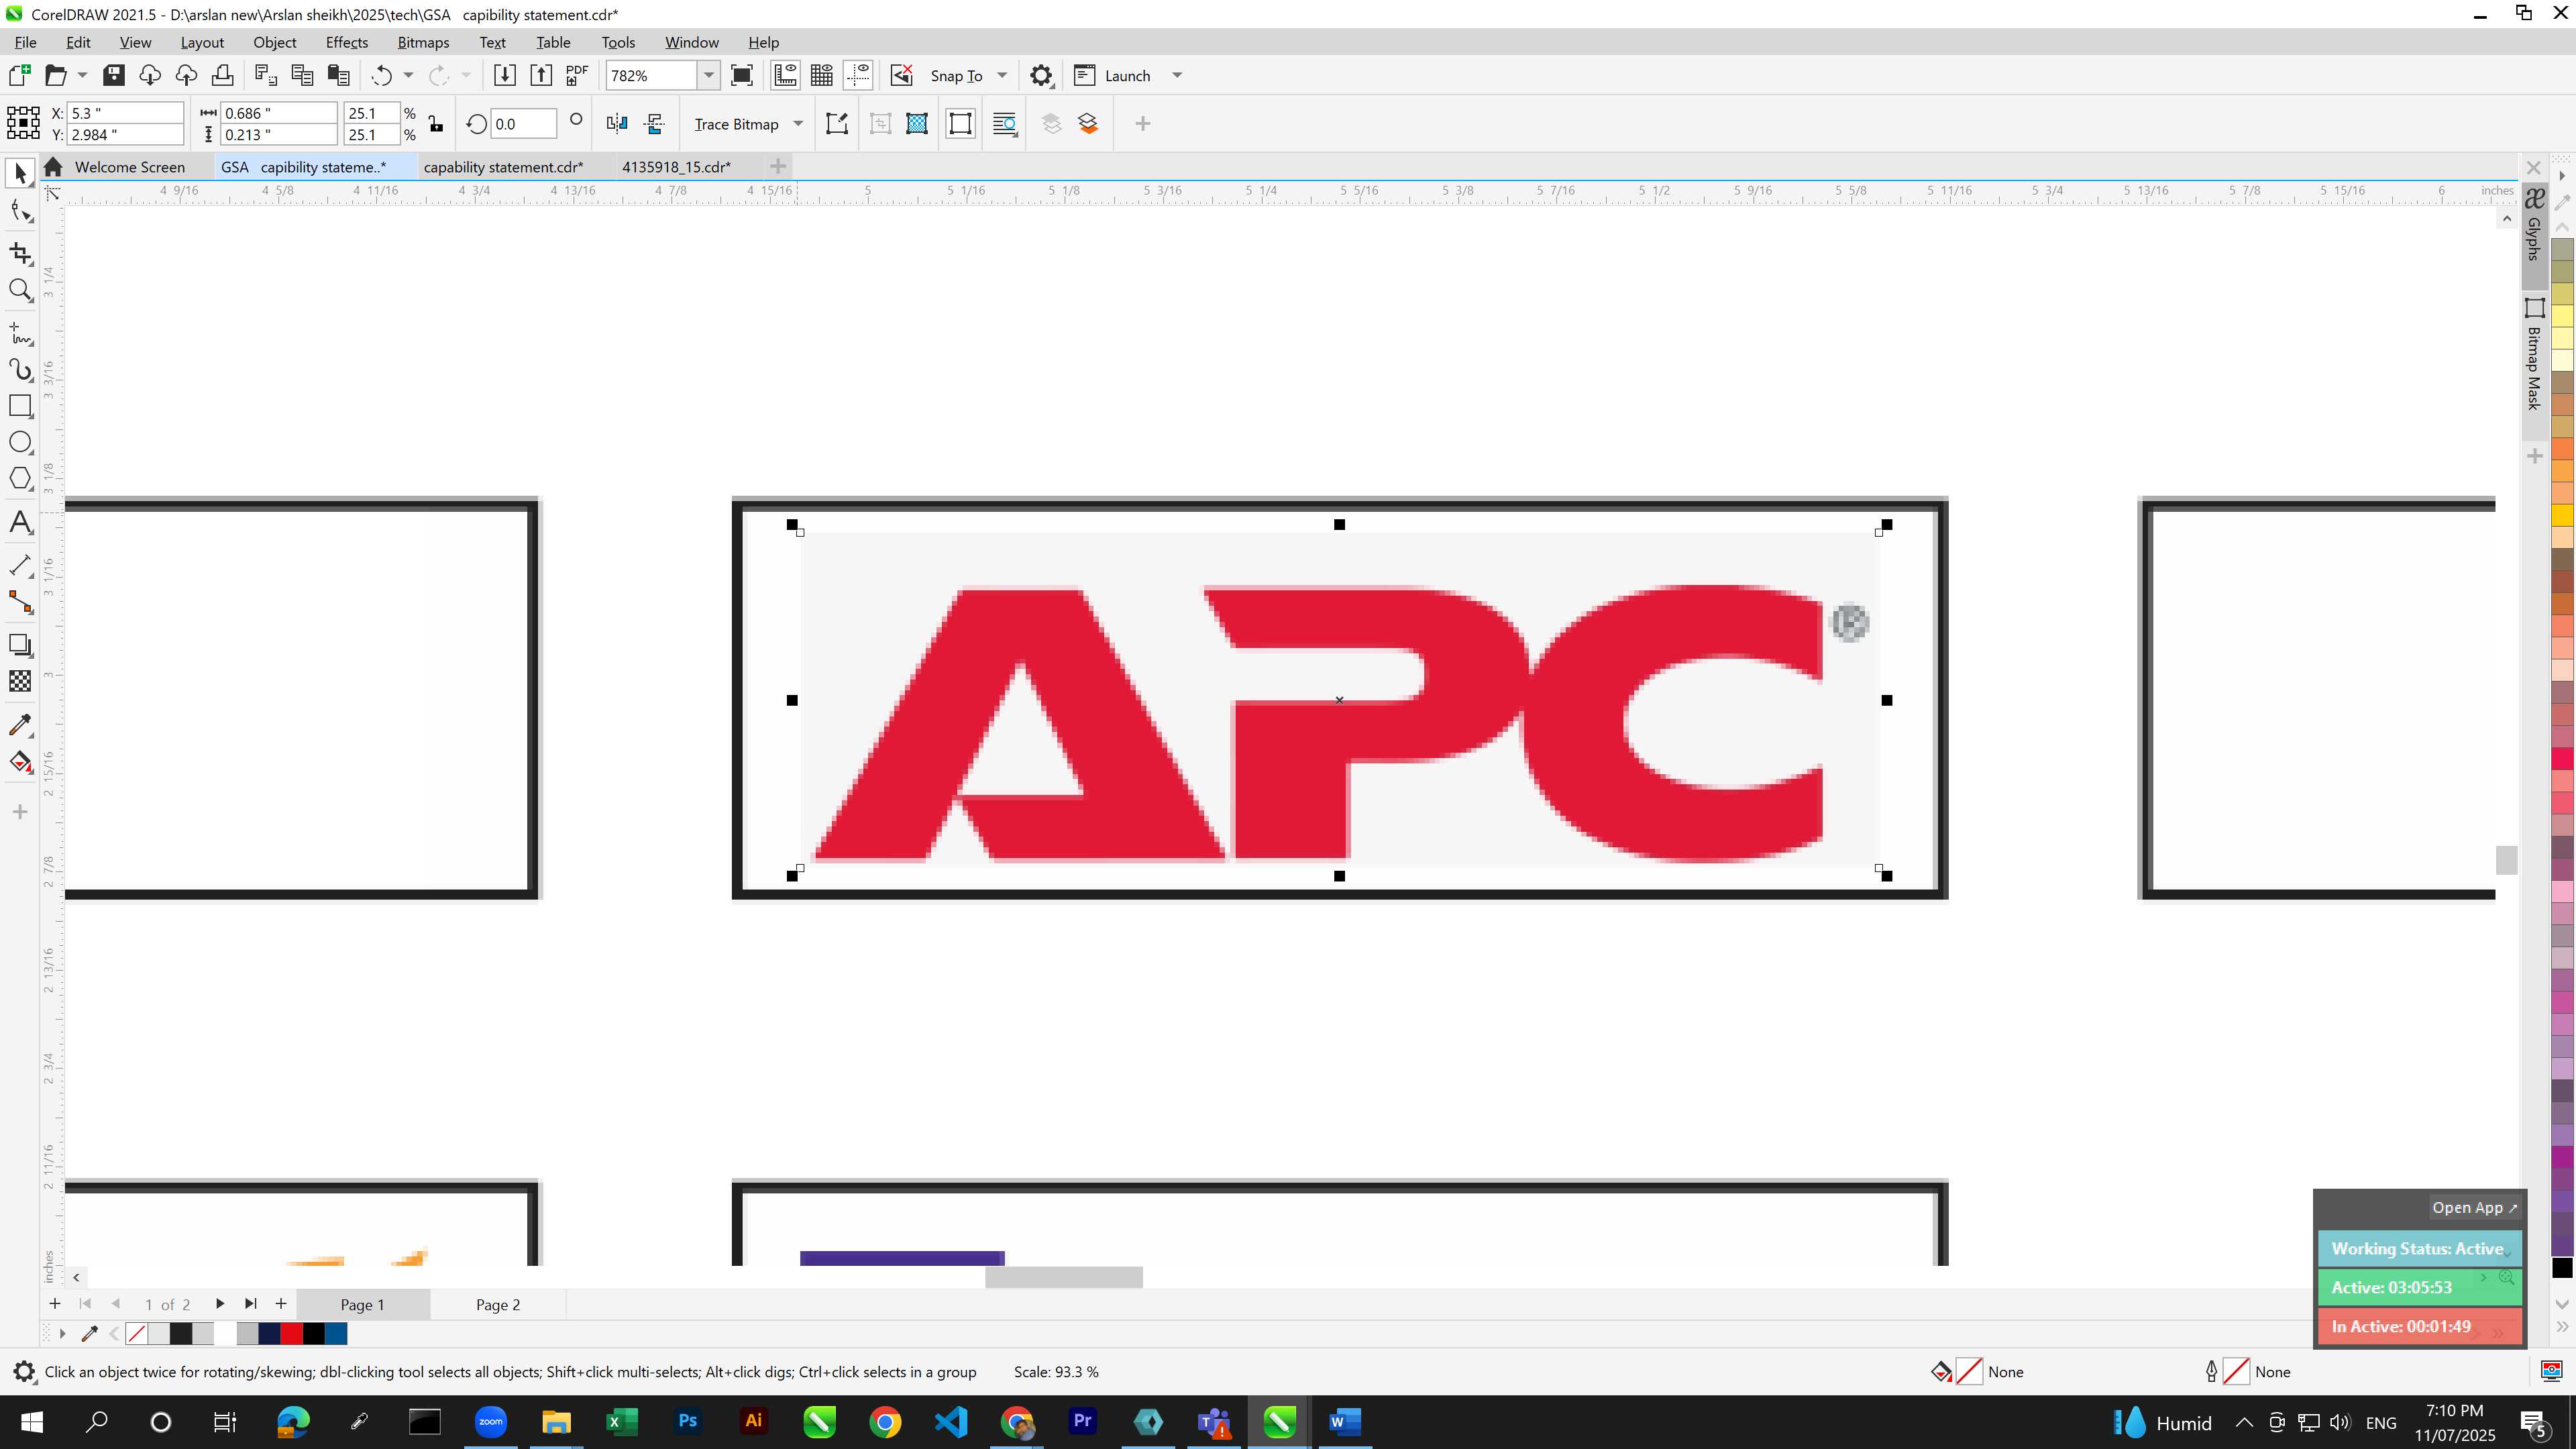Select the no-color swatch in document palette
The height and width of the screenshot is (1449, 2576).
(x=137, y=1334)
